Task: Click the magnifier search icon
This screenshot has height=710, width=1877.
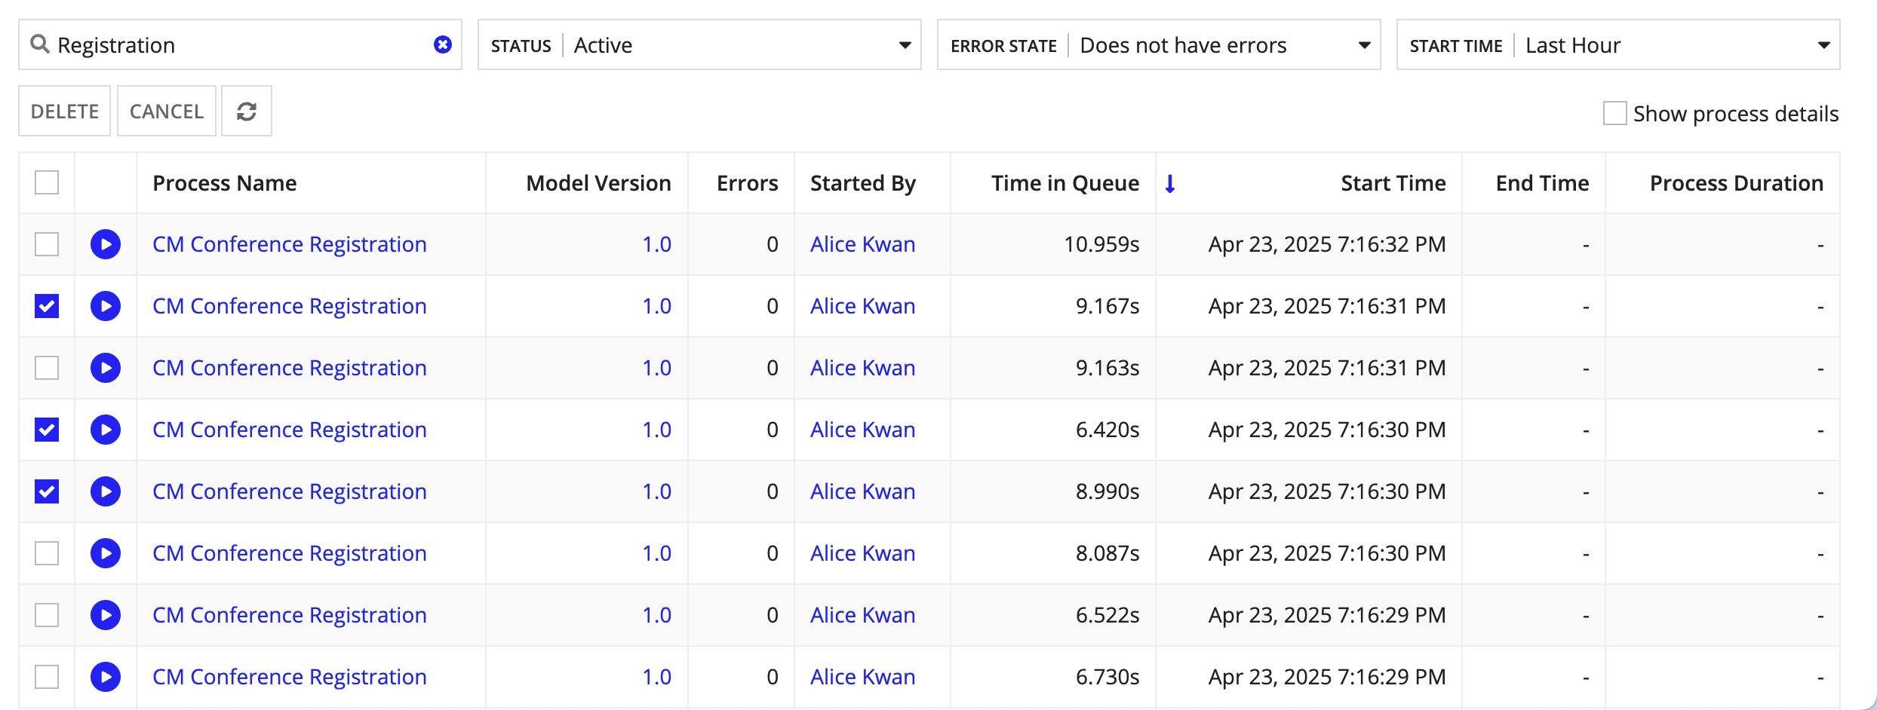Action: (40, 44)
